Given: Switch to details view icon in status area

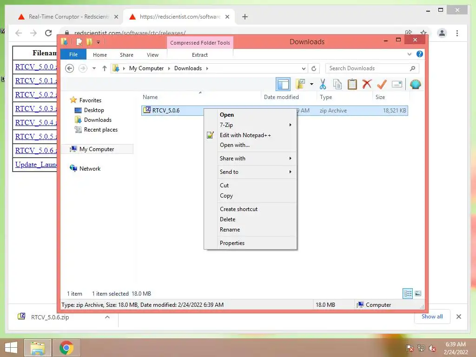Looking at the screenshot, I should (408, 293).
